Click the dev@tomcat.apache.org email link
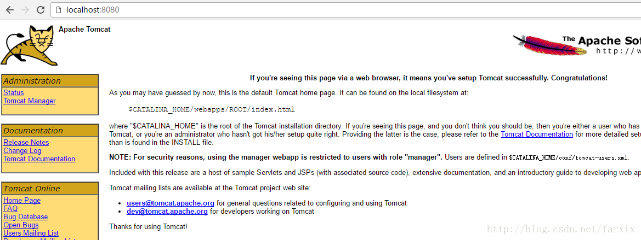This screenshot has width=641, height=240. pos(167,212)
